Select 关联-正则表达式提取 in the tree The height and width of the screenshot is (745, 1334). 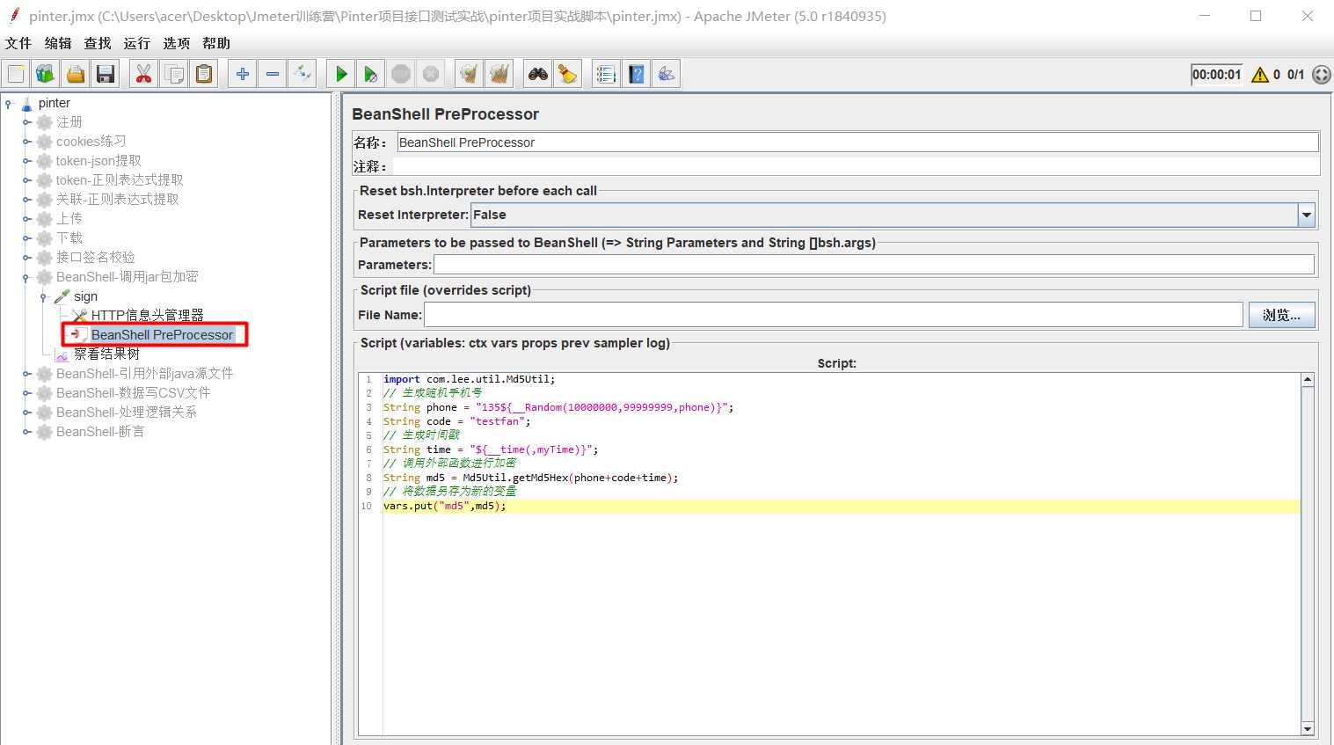[x=118, y=200]
